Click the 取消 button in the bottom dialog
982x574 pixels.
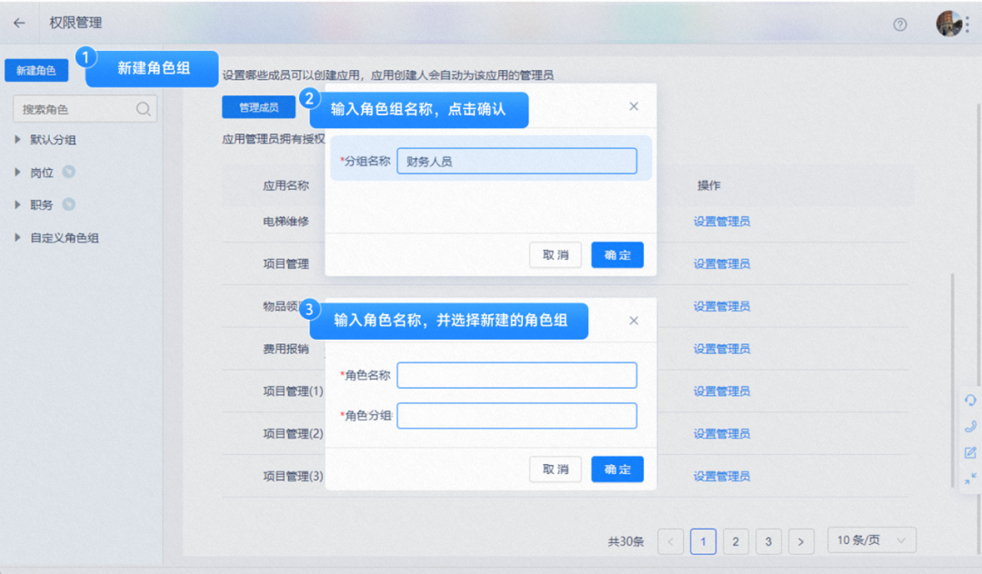pos(555,469)
